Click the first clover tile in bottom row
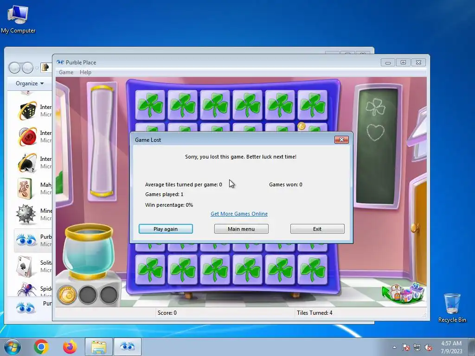 click(x=150, y=269)
